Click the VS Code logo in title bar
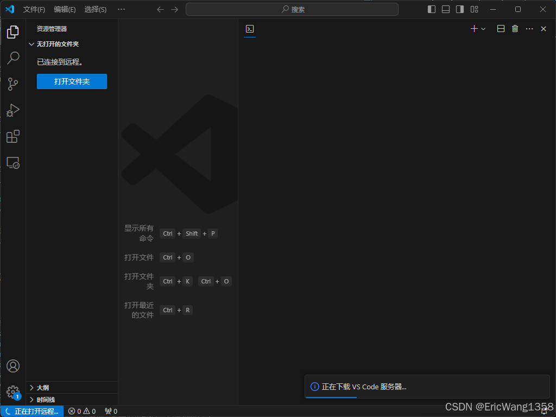556x417 pixels. click(x=10, y=9)
